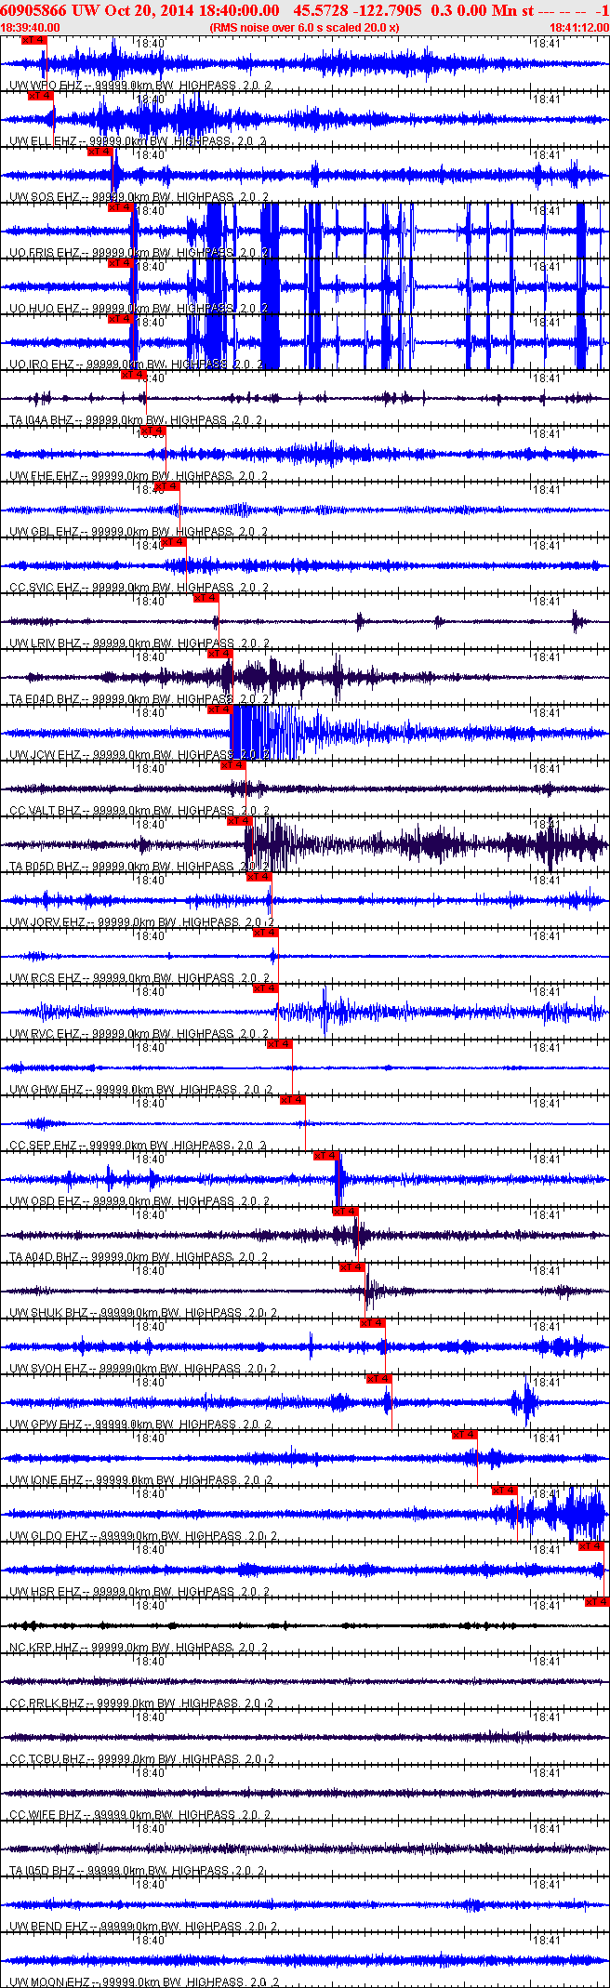Click the 'UW FHE EHZ' station label

(44, 476)
